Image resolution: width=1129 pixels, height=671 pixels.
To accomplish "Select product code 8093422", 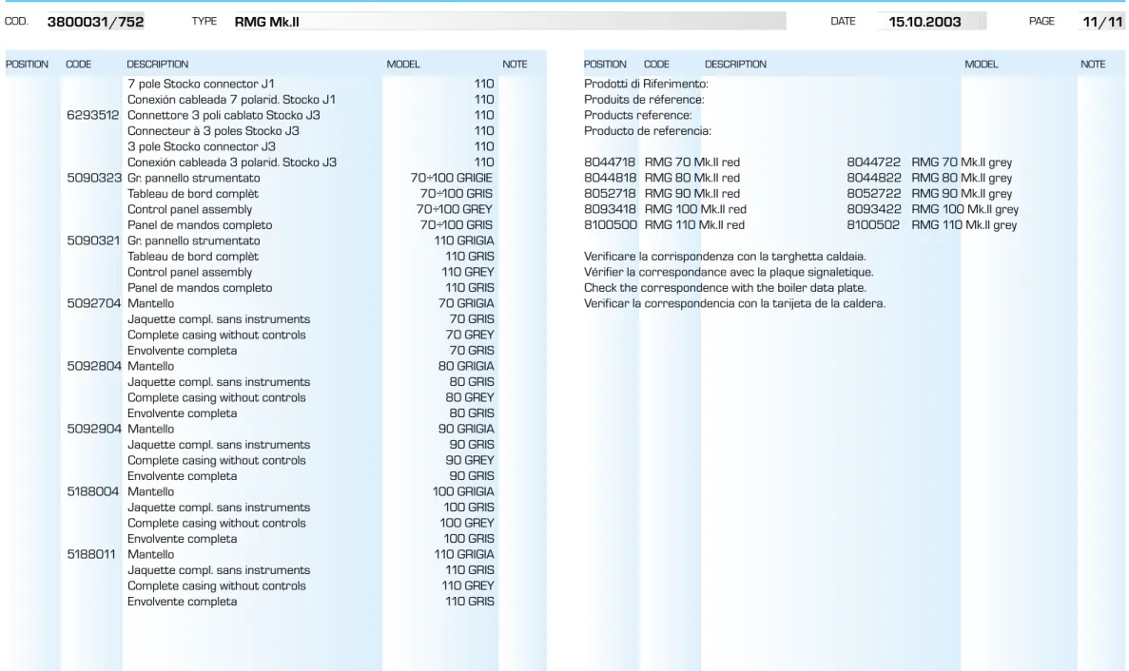I will [873, 209].
